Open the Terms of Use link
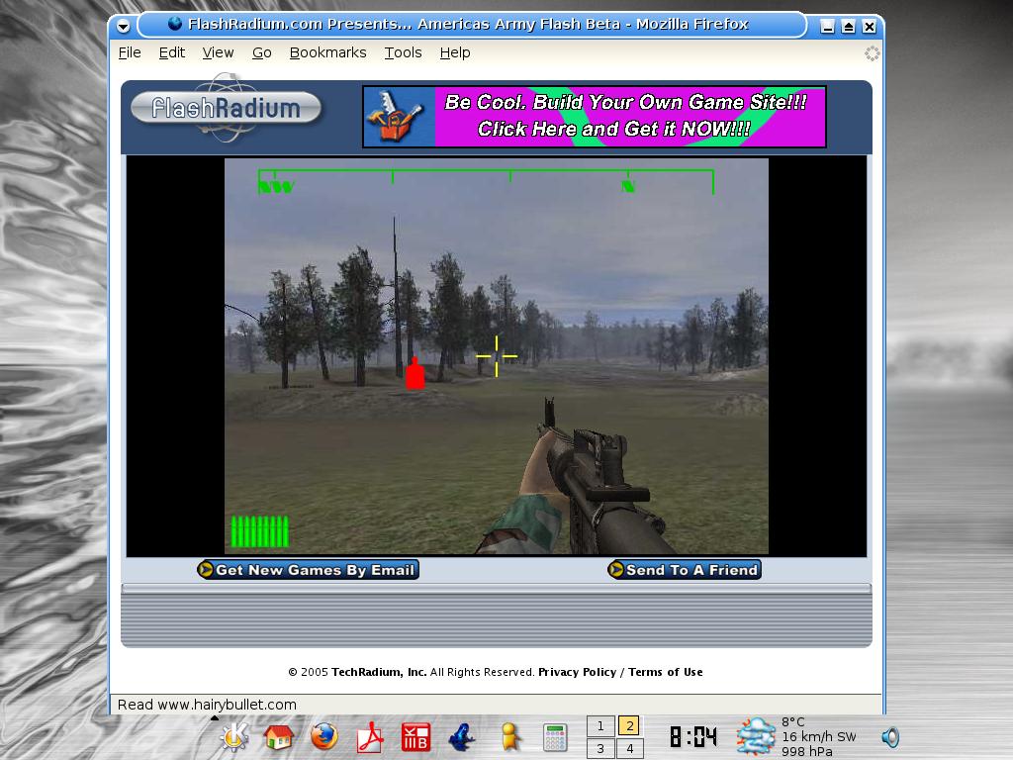 (x=666, y=672)
